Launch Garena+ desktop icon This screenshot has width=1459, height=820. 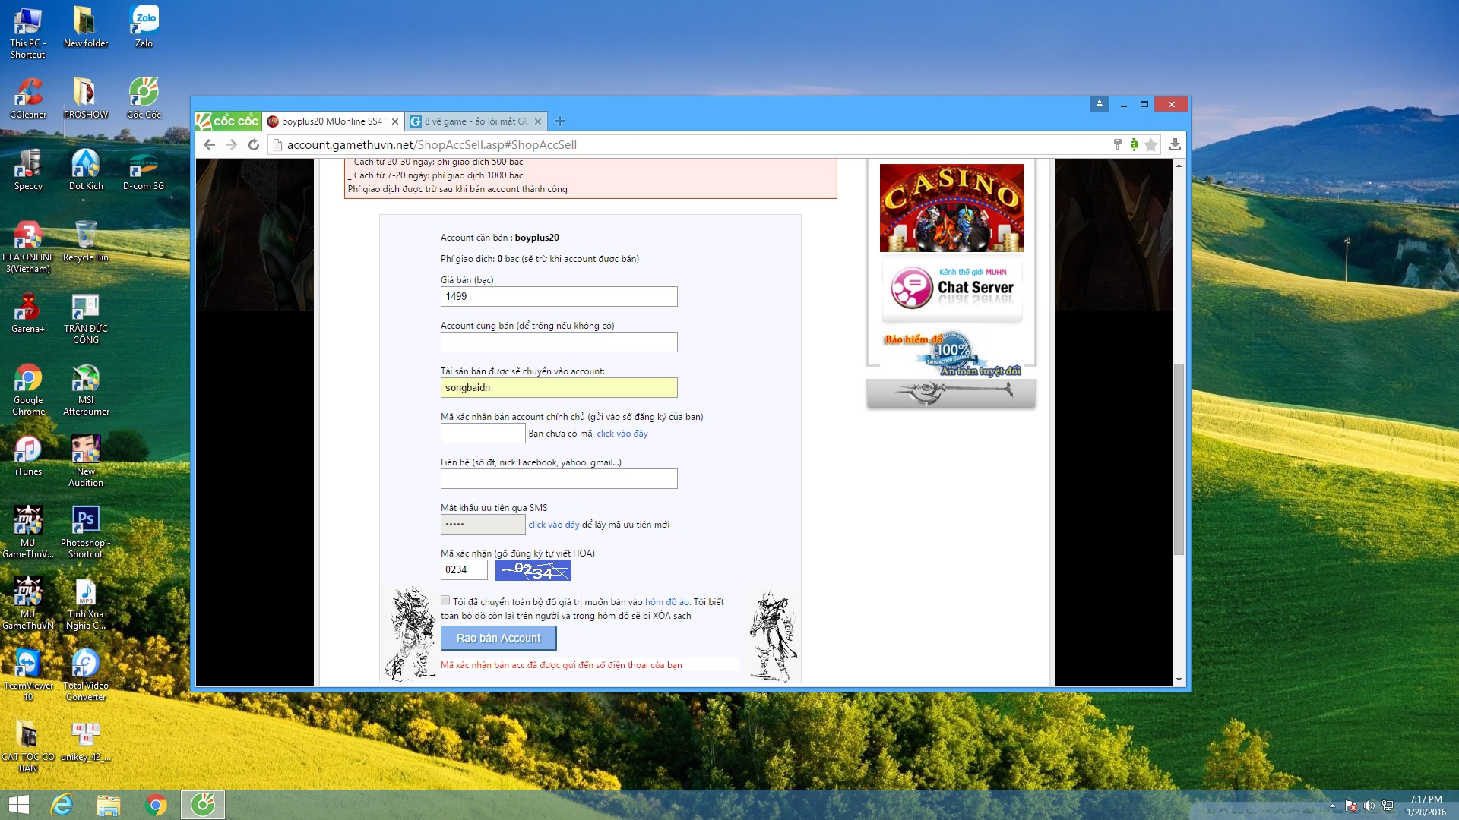tap(28, 313)
